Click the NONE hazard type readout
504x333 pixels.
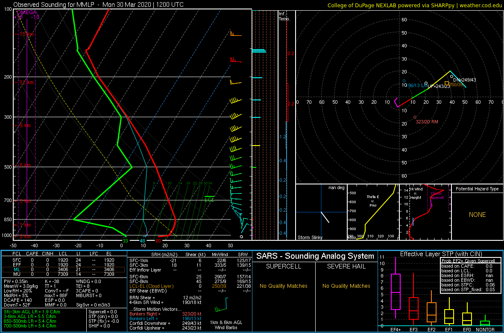[x=478, y=215]
